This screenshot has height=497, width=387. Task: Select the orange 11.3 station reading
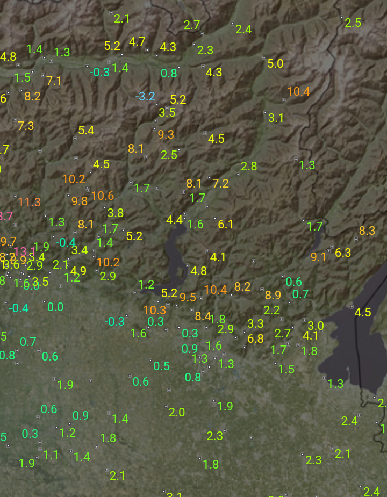click(x=30, y=202)
